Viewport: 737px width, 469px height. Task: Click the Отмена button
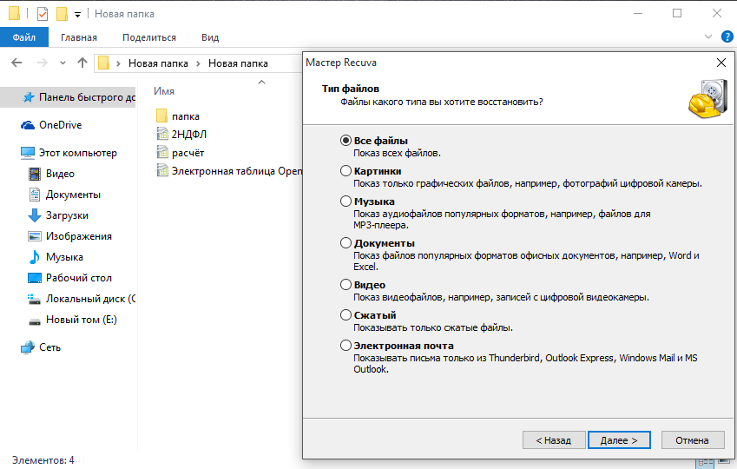click(x=692, y=440)
